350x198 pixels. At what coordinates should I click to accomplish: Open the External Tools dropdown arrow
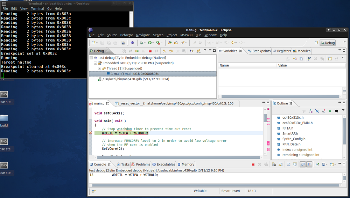tap(161, 43)
